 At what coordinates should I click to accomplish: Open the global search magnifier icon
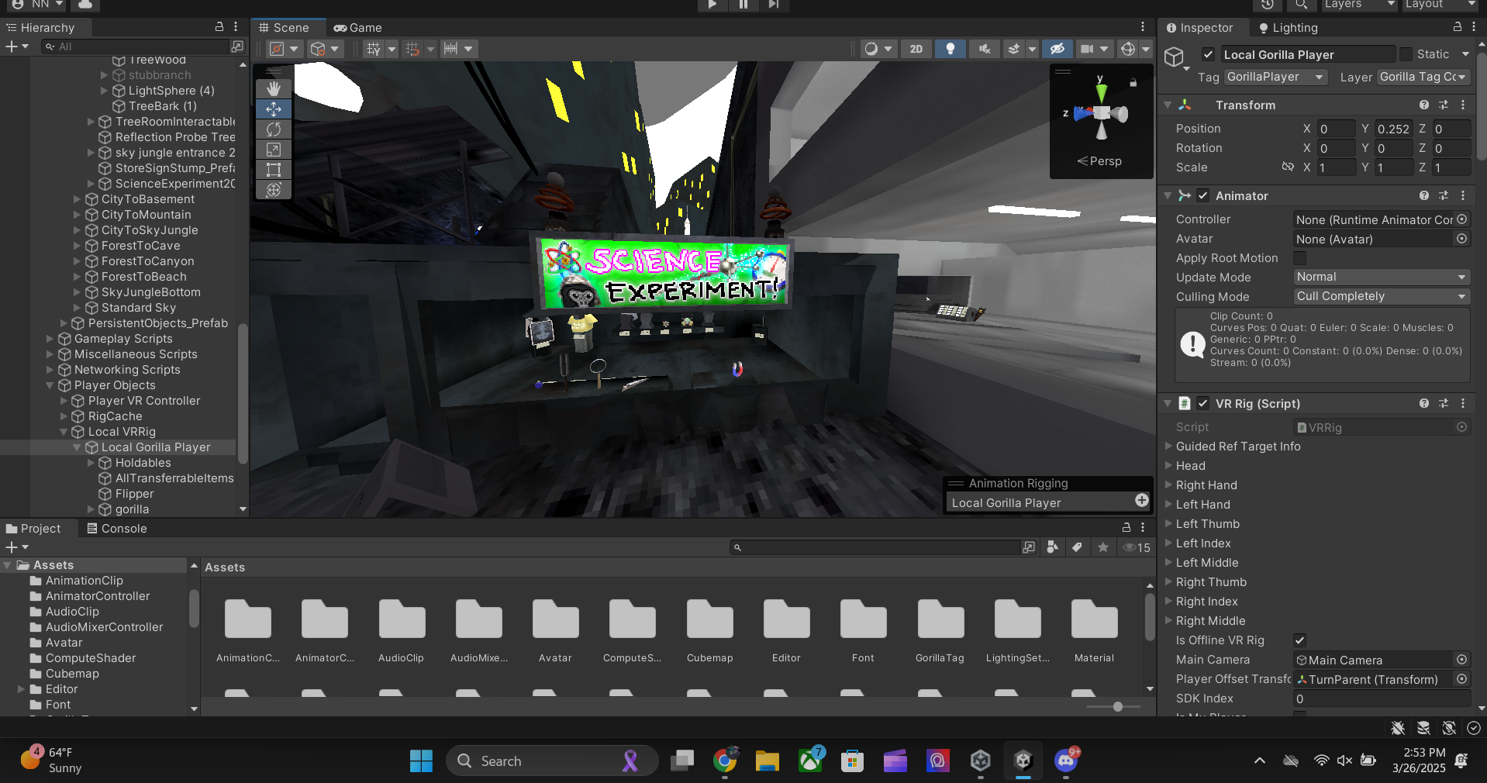point(1301,5)
